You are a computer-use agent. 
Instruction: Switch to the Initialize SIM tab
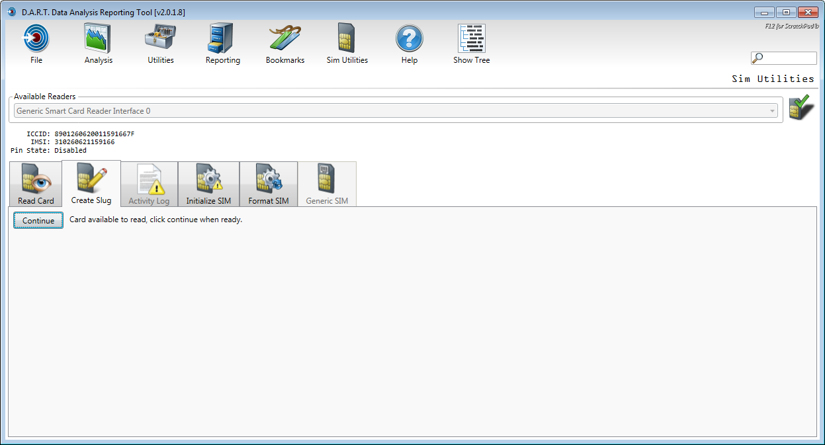(208, 184)
